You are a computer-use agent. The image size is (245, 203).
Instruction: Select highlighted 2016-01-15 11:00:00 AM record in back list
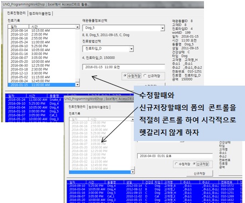[x=42, y=85]
